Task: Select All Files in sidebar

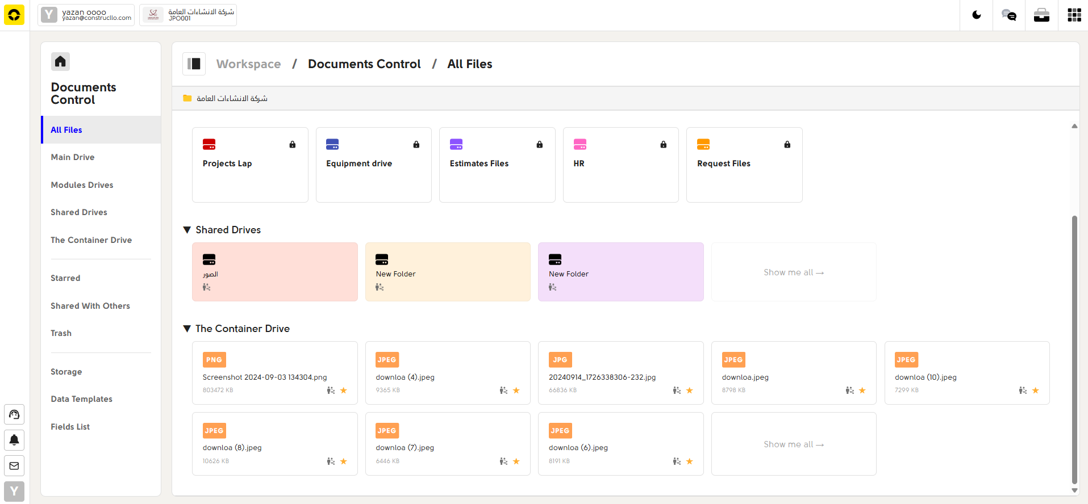Action: [x=101, y=130]
